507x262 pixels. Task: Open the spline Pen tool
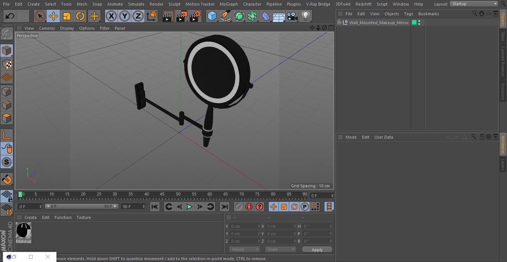point(225,16)
